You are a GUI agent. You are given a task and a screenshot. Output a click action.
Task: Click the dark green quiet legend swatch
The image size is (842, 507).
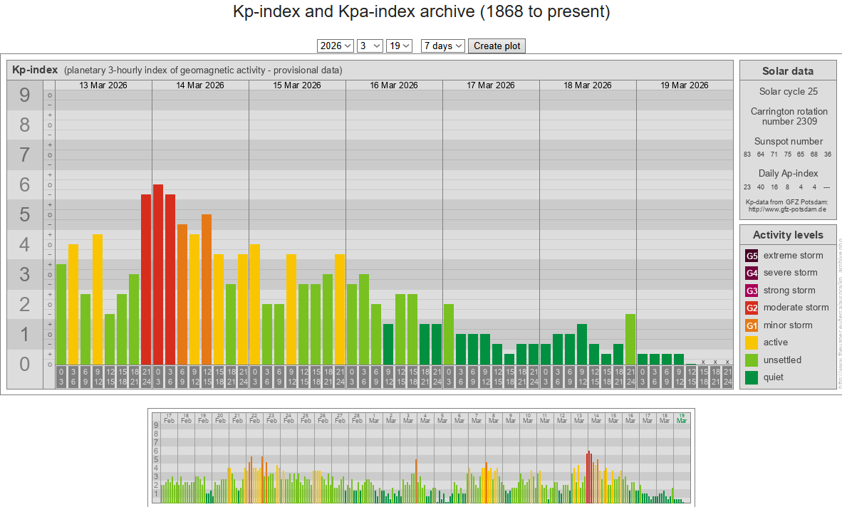pyautogui.click(x=752, y=377)
